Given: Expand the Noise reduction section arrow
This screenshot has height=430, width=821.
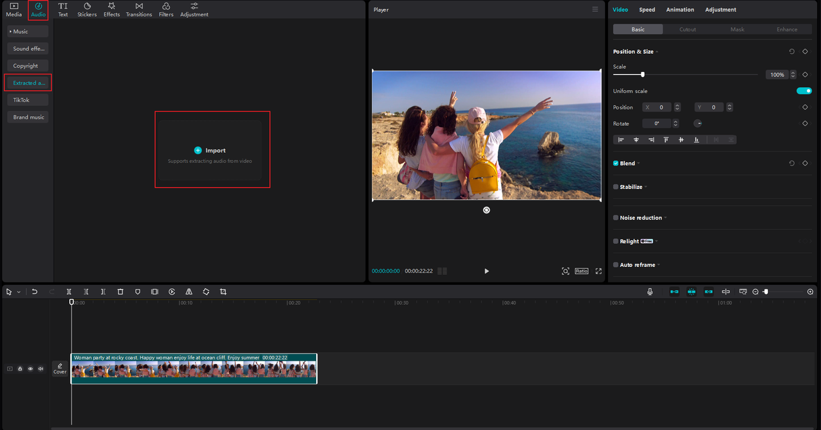Looking at the screenshot, I should pos(666,218).
